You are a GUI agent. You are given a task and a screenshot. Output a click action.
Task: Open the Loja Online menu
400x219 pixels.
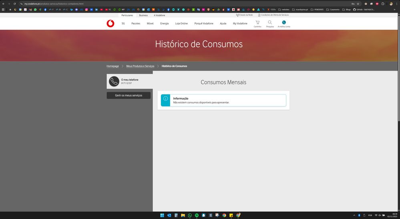[181, 24]
